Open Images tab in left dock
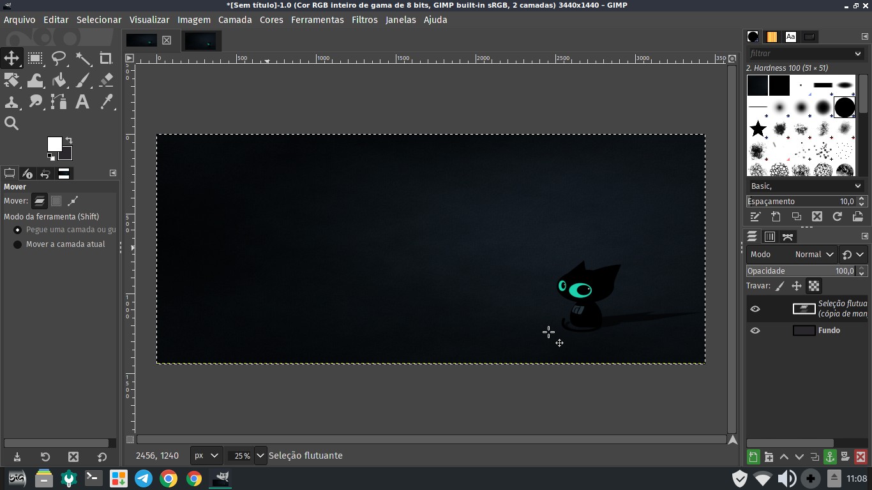Viewport: 872px width, 490px height. [x=64, y=174]
